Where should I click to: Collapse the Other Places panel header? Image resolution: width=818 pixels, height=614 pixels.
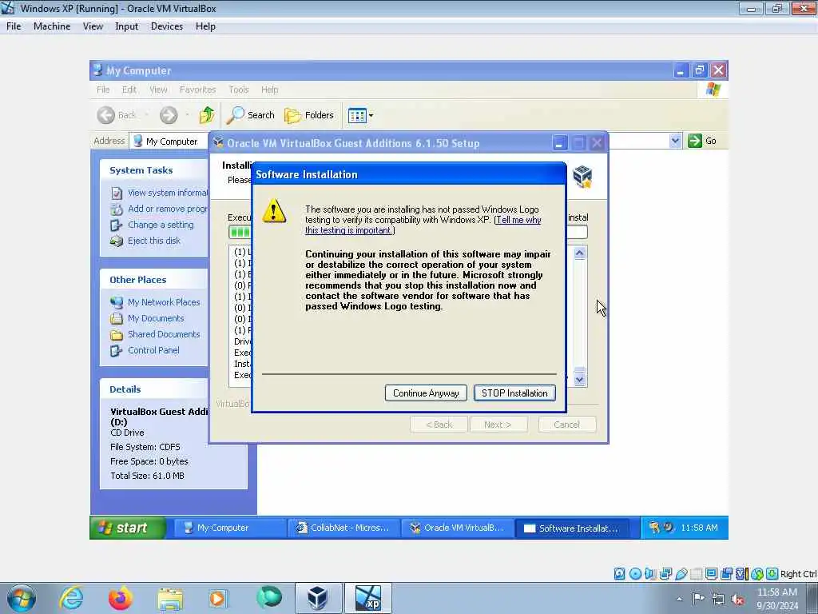154,280
